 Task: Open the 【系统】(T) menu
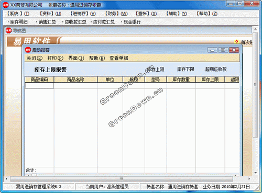(x=18, y=14)
